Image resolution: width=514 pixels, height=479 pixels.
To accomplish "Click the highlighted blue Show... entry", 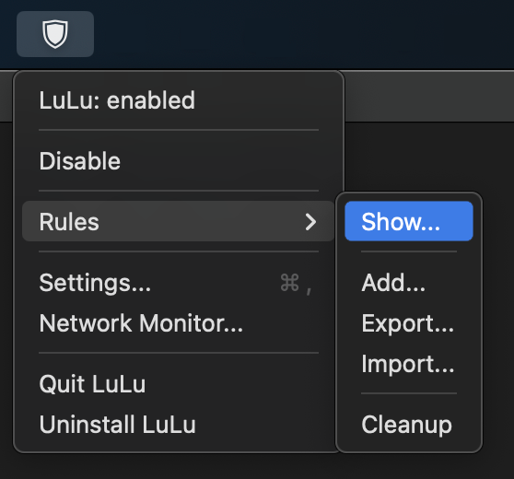I will click(409, 221).
